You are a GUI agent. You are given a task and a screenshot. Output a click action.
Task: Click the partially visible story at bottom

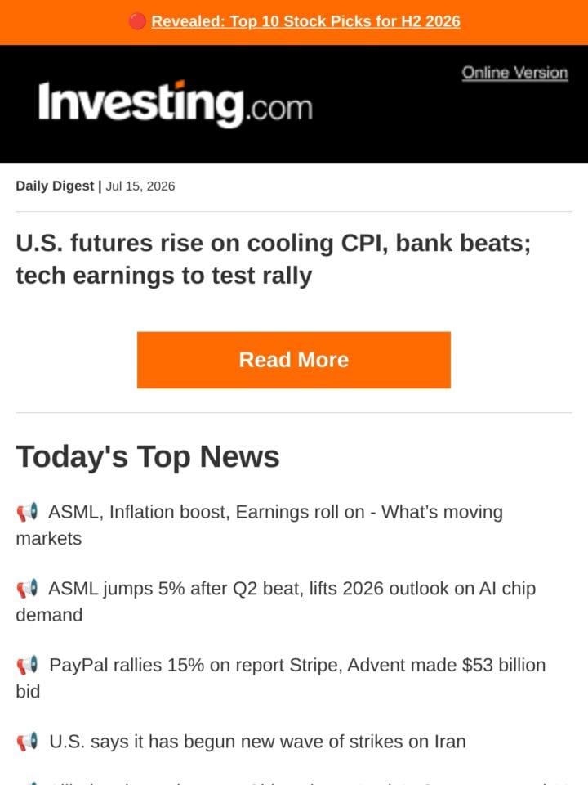click(x=294, y=782)
